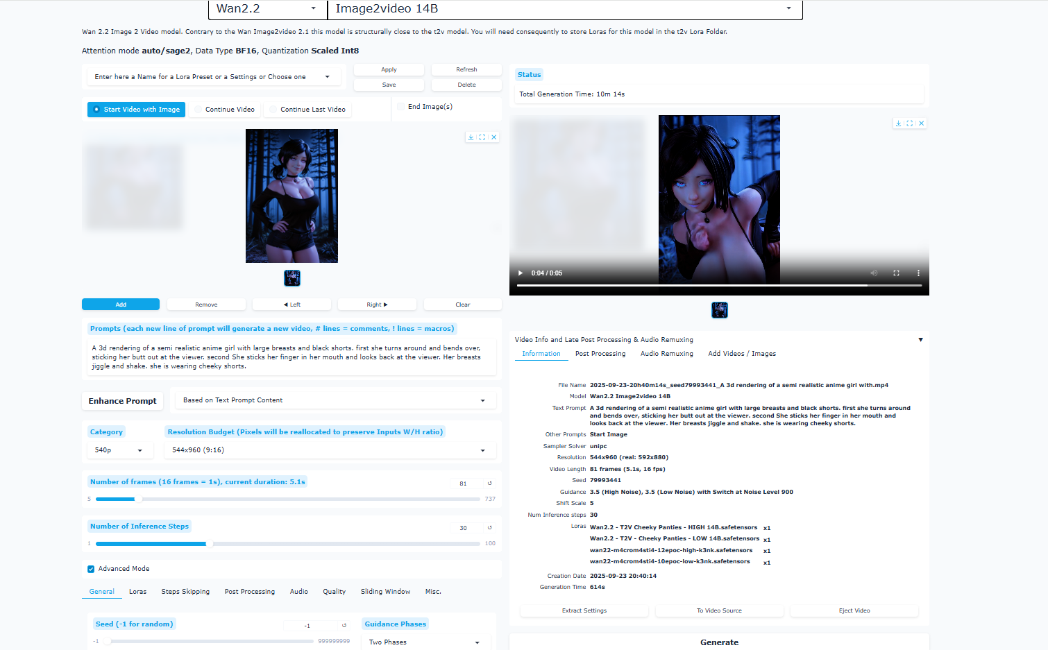Open the Quality settings tab
The image size is (1048, 650).
334,592
